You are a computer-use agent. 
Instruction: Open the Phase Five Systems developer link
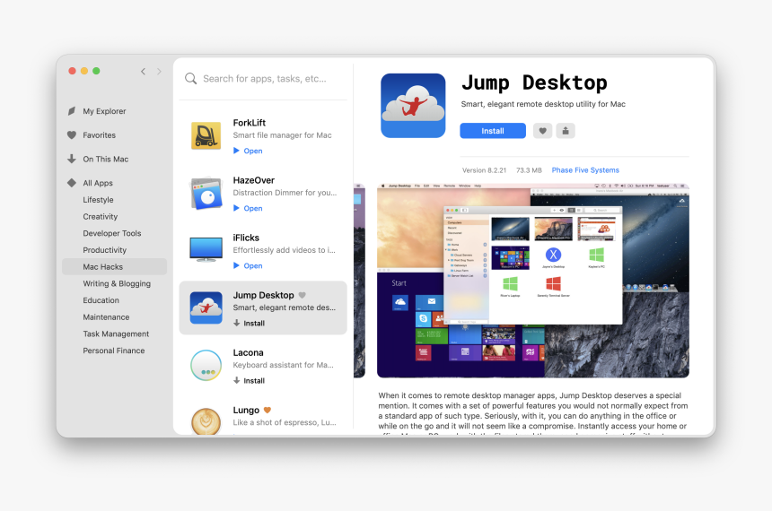coord(585,170)
